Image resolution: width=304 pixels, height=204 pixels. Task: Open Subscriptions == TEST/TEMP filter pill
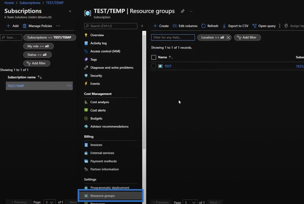coord(49,37)
